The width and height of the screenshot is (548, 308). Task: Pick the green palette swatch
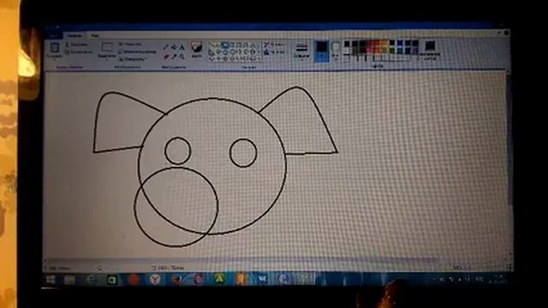pyautogui.click(x=392, y=51)
